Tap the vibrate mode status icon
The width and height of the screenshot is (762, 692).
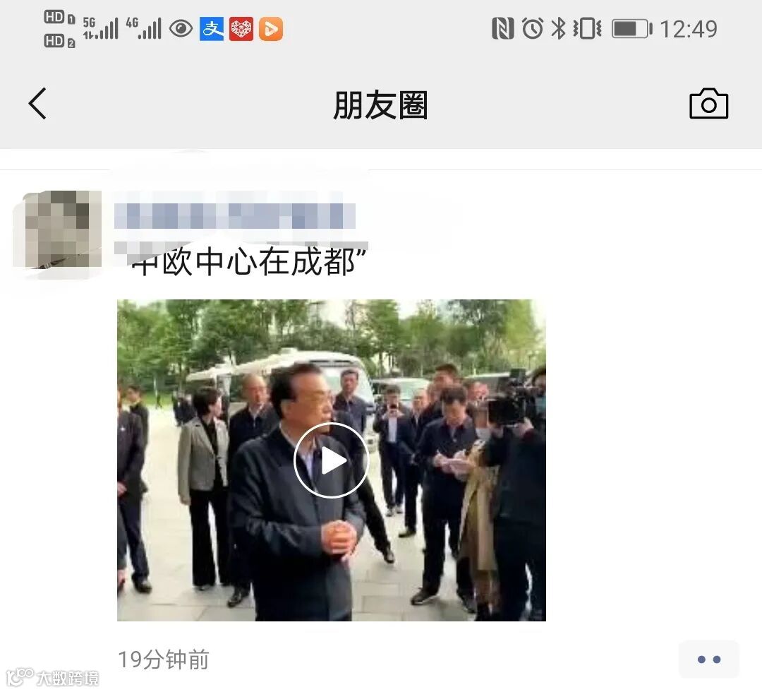tap(587, 29)
